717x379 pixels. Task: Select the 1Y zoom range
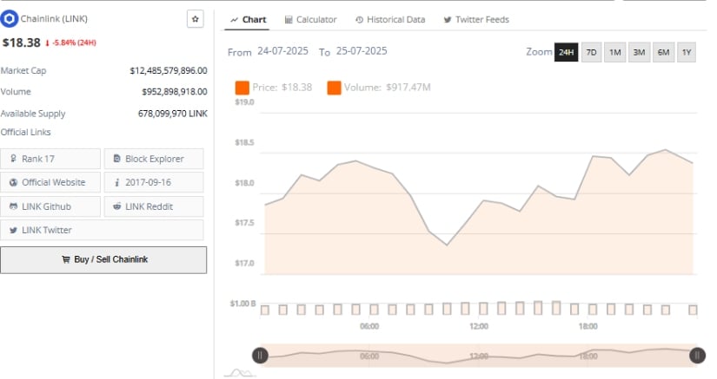coord(687,52)
